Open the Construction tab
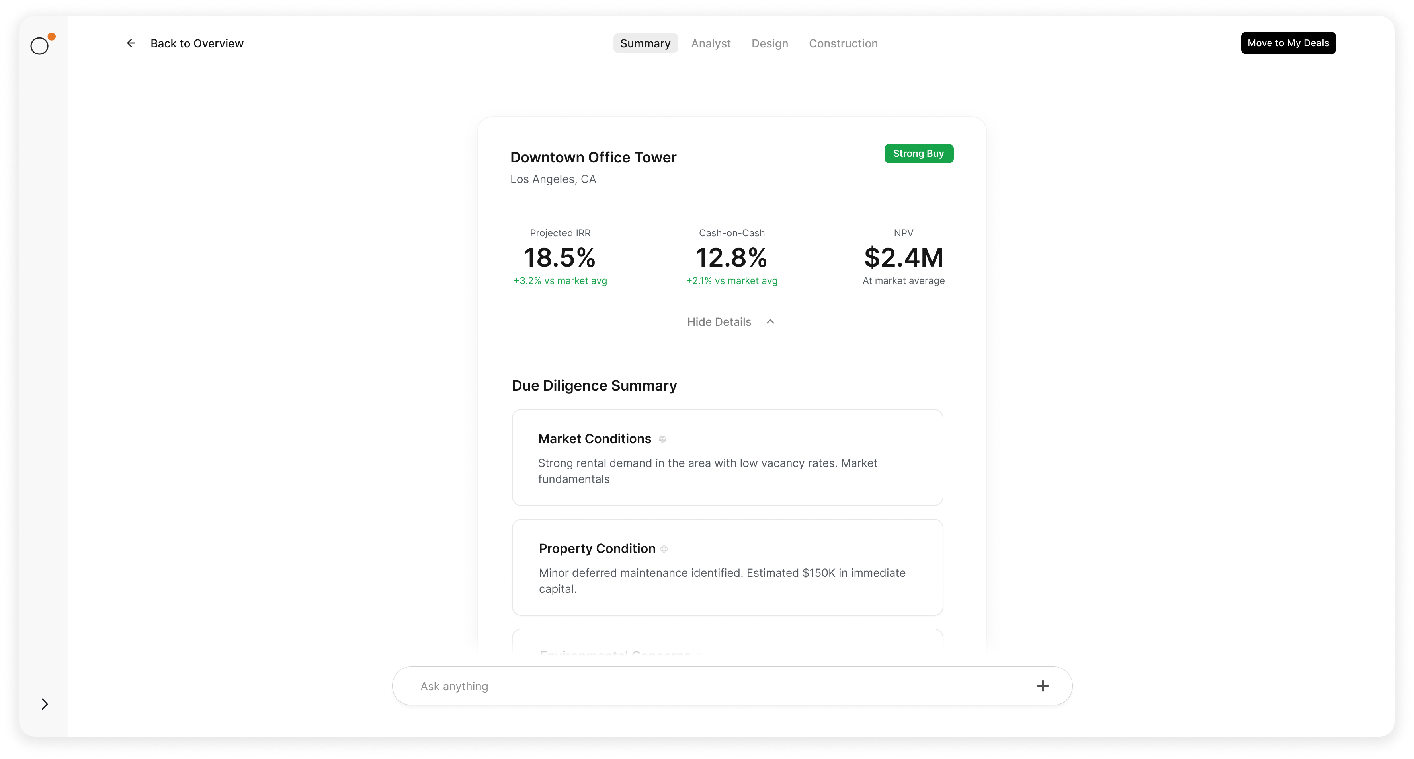Screen dimensions: 1414x759 843,43
